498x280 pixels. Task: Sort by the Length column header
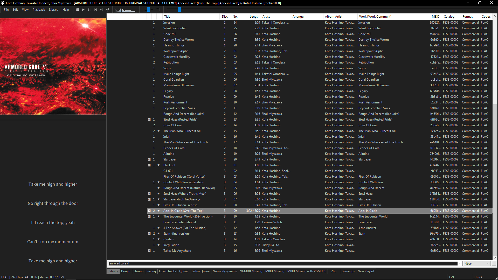coord(250,17)
